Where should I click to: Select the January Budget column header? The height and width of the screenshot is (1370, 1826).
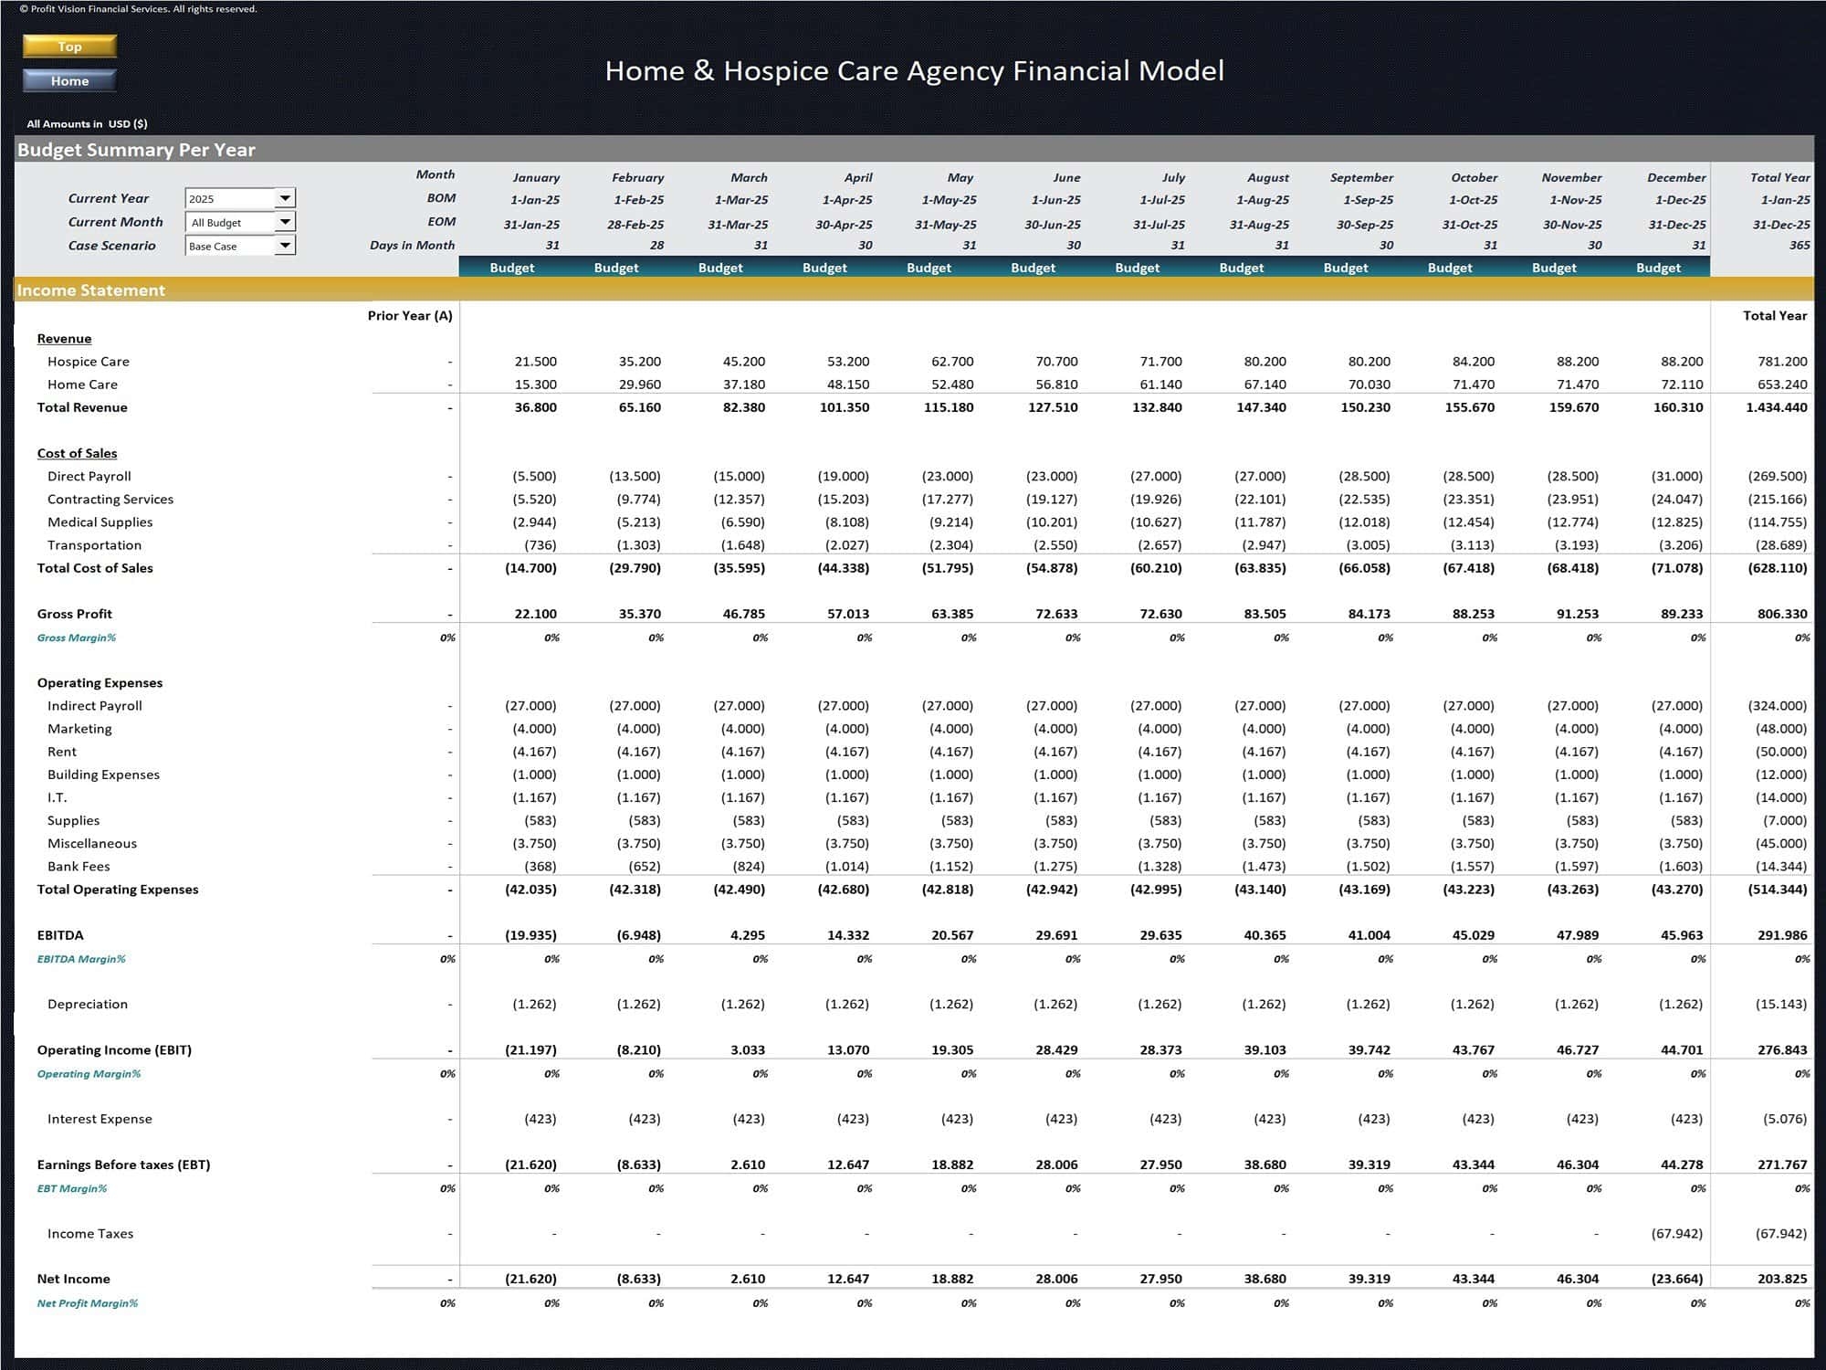512,268
